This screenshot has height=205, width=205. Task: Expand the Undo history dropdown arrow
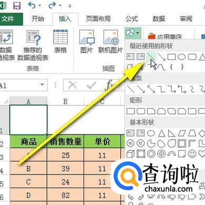click(x=39, y=6)
